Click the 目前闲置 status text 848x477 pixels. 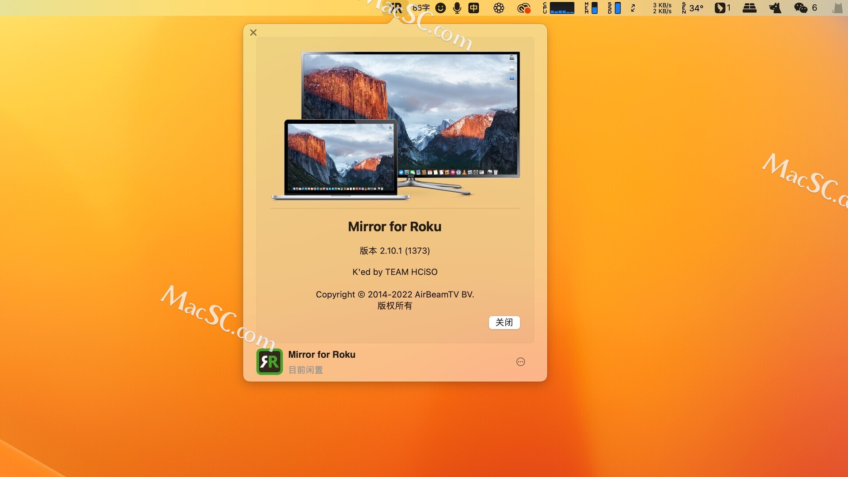coord(306,370)
